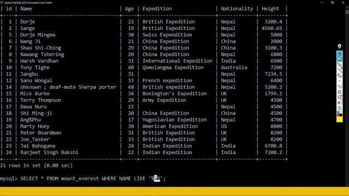Click the name 'Ranjeet Singh Bakshi'
Image resolution: width=349 pixels, height=196 pixels.
(49, 152)
